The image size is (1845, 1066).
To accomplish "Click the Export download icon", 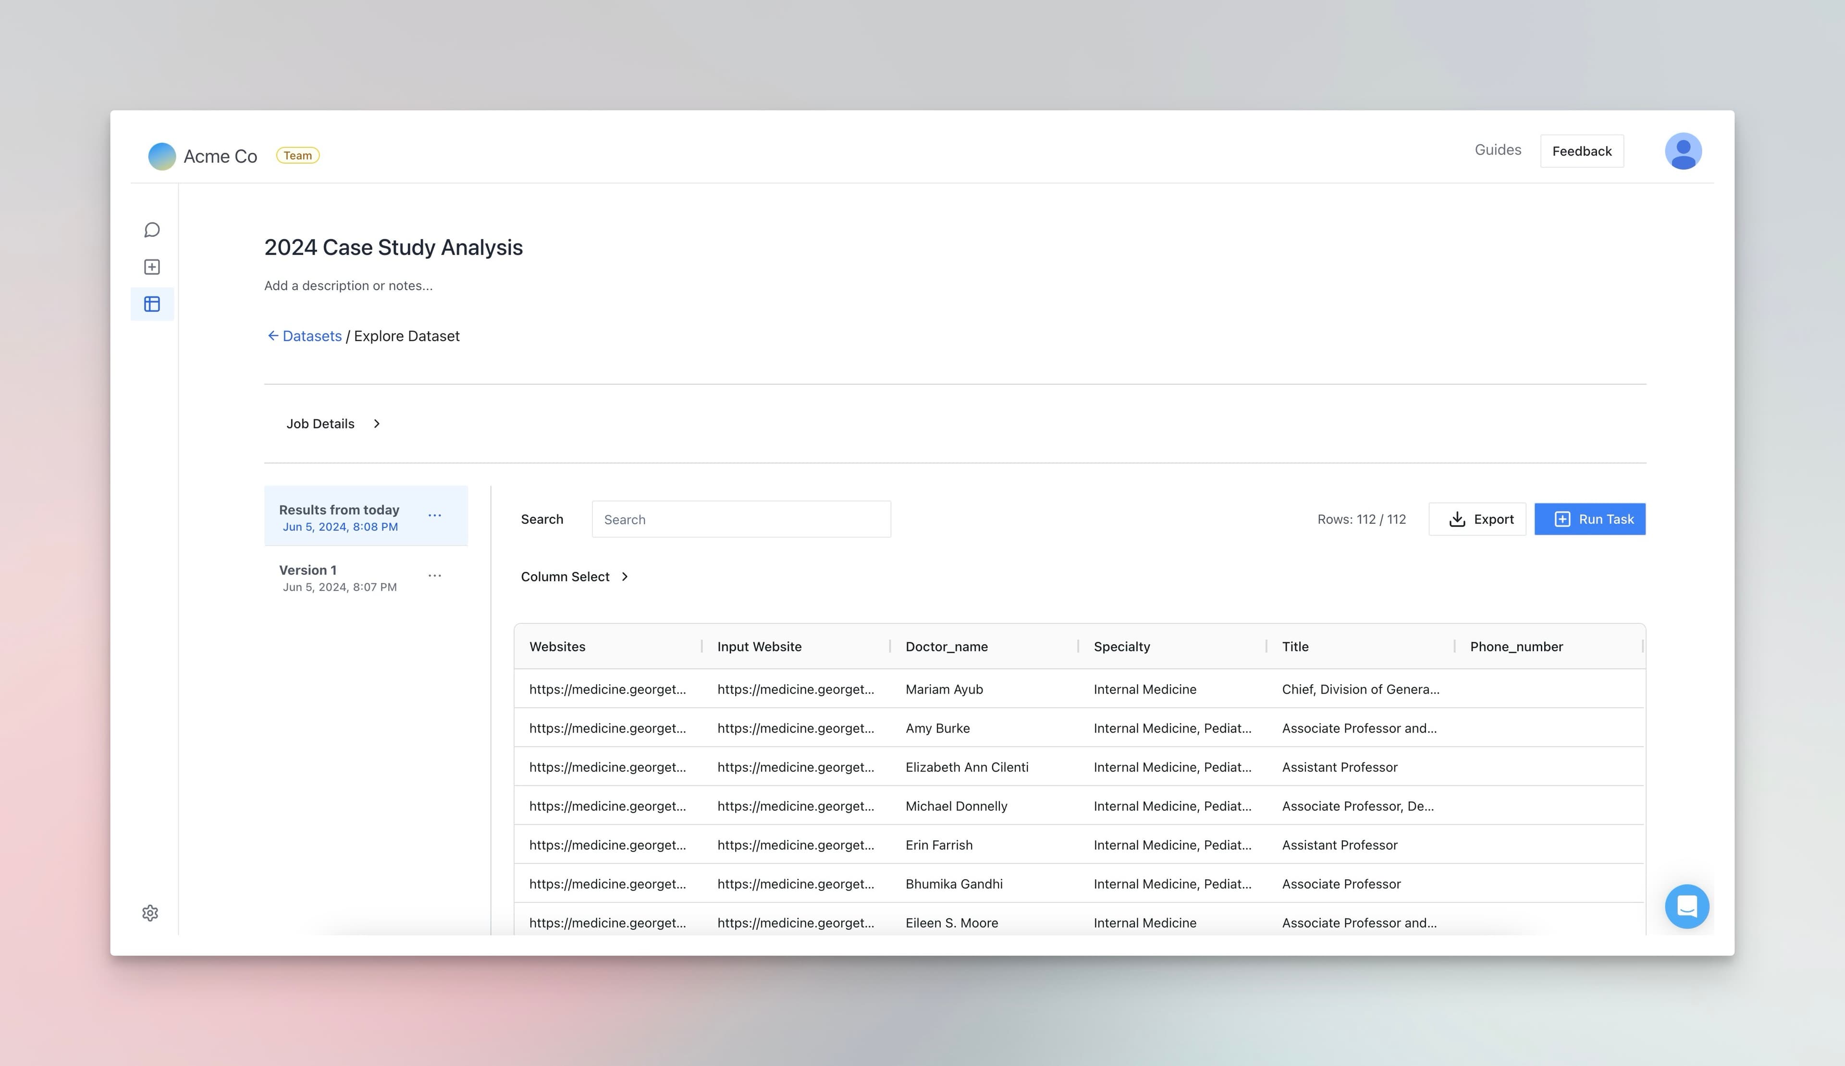I will pyautogui.click(x=1457, y=518).
